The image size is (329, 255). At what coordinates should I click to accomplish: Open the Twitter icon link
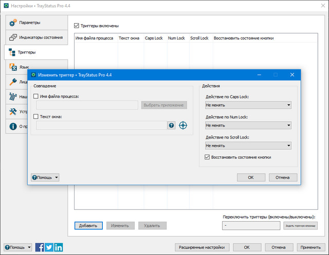tap(49, 247)
